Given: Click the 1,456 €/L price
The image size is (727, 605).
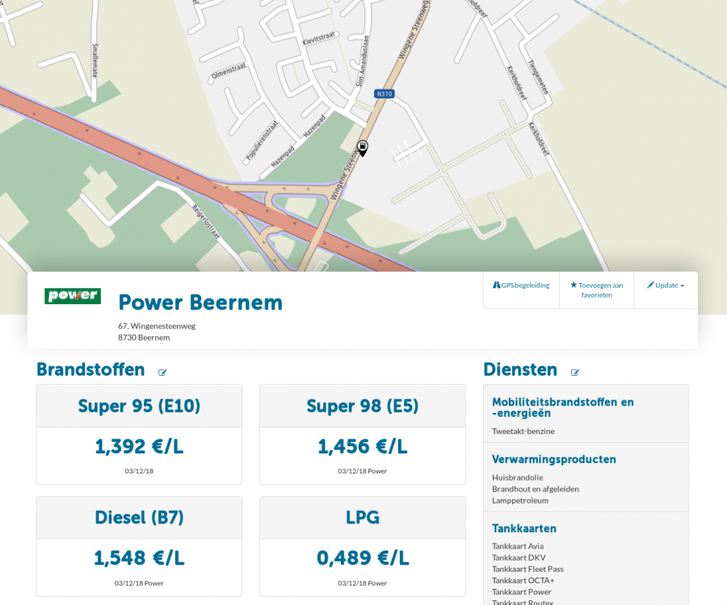Looking at the screenshot, I should [x=363, y=447].
